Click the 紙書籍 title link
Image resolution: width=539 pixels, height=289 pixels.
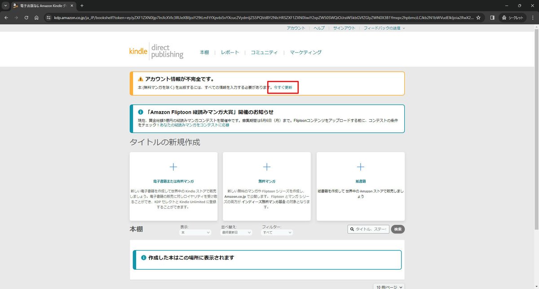360,181
